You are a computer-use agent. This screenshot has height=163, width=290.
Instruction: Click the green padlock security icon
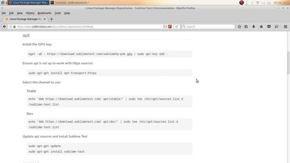tap(14, 27)
